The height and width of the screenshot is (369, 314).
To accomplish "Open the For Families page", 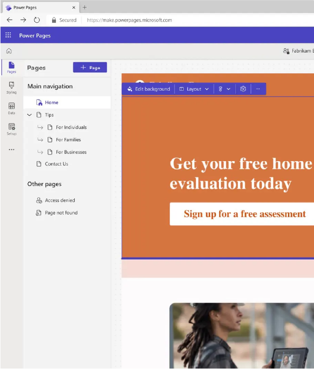I will pyautogui.click(x=68, y=140).
